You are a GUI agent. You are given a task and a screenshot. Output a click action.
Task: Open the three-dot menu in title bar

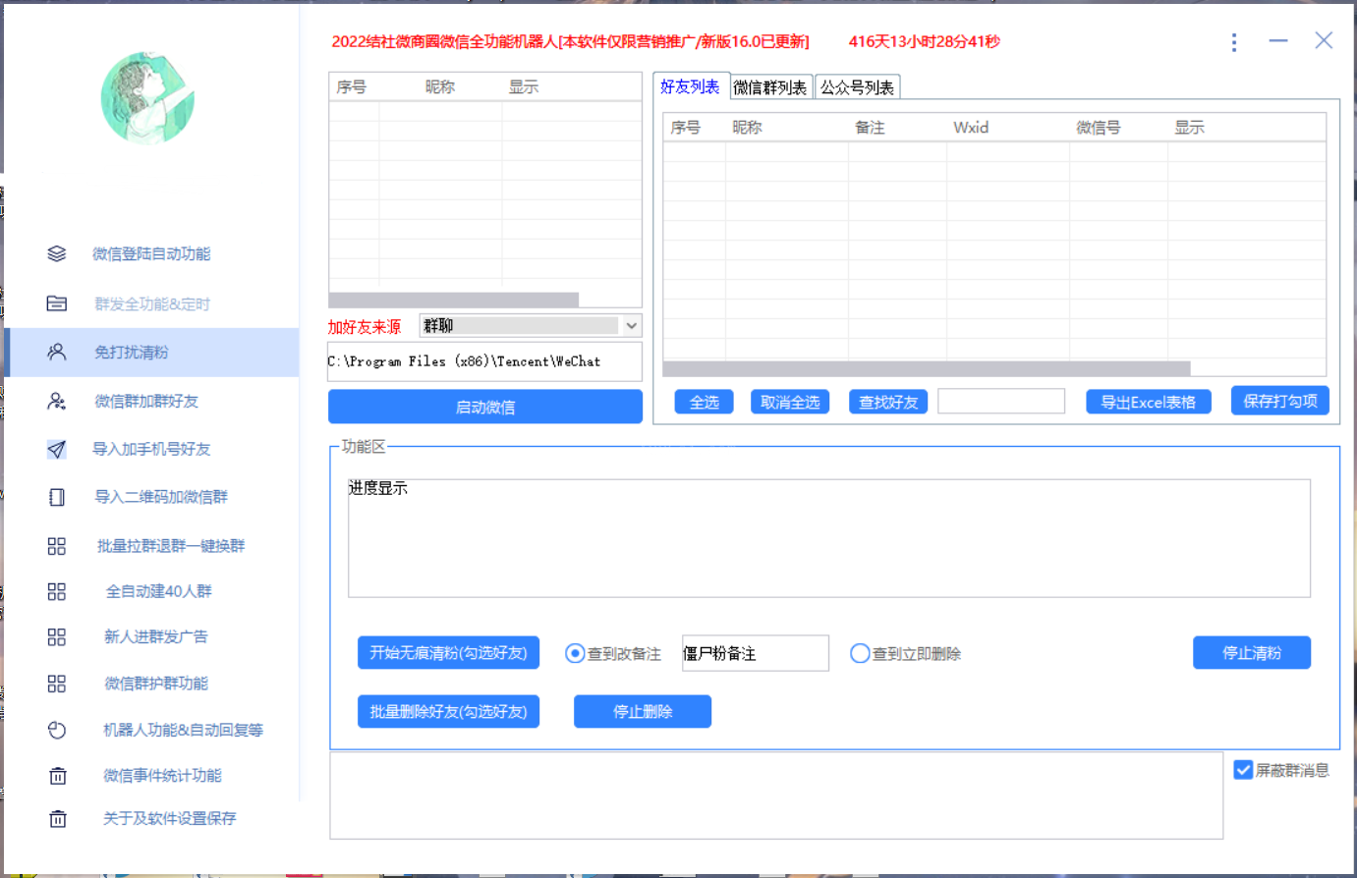pyautogui.click(x=1234, y=41)
